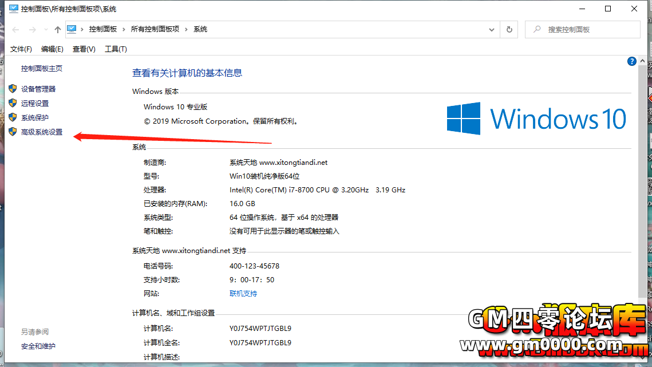Screen dimensions: 652x367
Task: Click the shield icon beside 高级系统设置
Action: pos(13,132)
